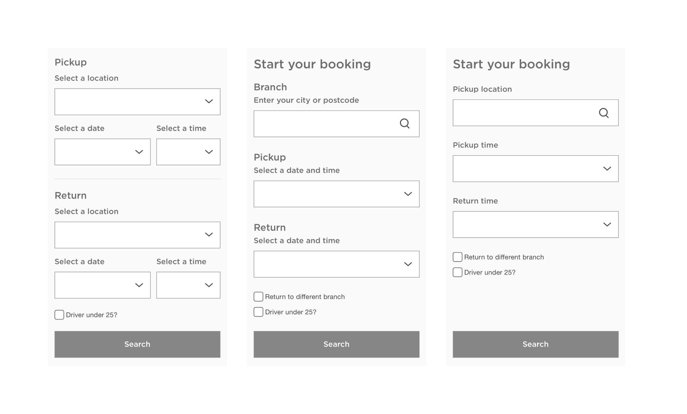Click the Branch section heading
Viewport: 687px width, 414px height.
pyautogui.click(x=270, y=87)
